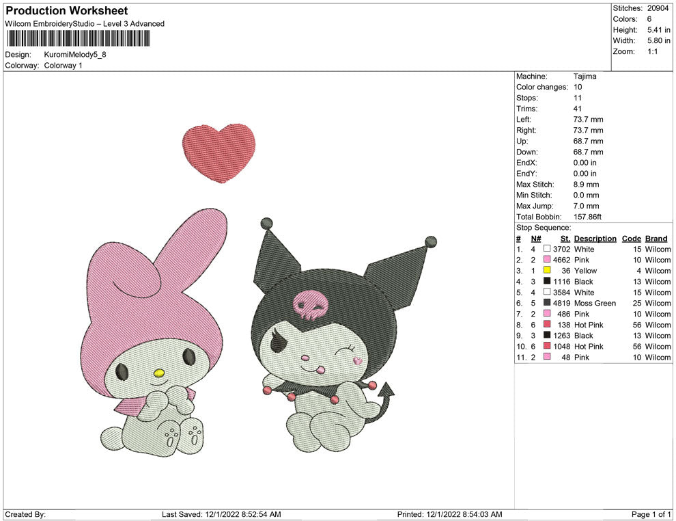This screenshot has width=676, height=521.
Task: Click the 'St.' column header
Action: (565, 238)
